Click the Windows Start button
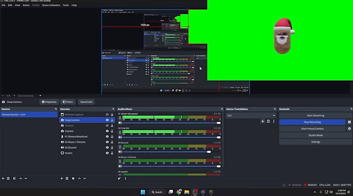The height and width of the screenshot is (196, 353). pos(143,192)
